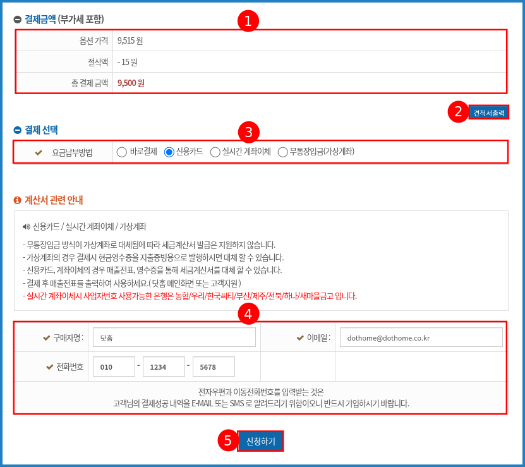This screenshot has height=467, width=525.
Task: Click the 총 결제 금액 9,500 원 value
Action: [x=131, y=83]
